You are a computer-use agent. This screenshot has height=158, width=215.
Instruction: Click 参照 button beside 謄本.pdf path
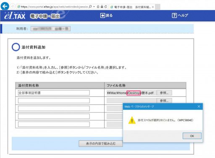[x=164, y=93]
